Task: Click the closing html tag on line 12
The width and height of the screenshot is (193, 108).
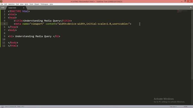Action: click(x=13, y=46)
